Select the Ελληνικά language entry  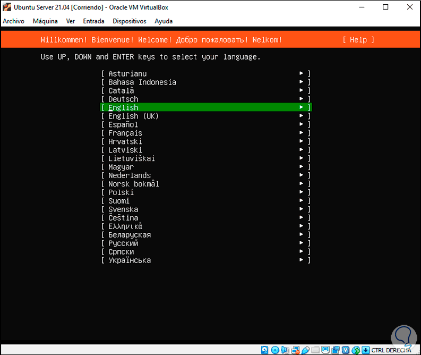(206, 226)
